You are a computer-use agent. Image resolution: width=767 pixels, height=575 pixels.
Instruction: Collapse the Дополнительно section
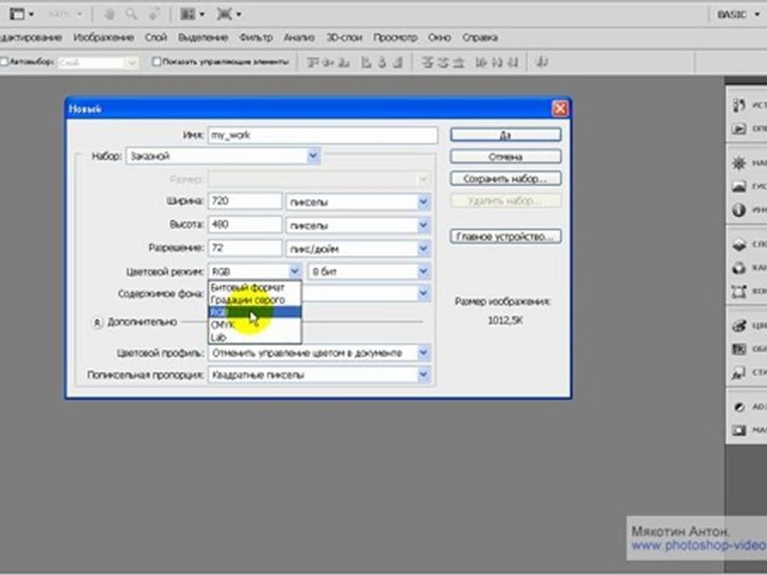97,322
